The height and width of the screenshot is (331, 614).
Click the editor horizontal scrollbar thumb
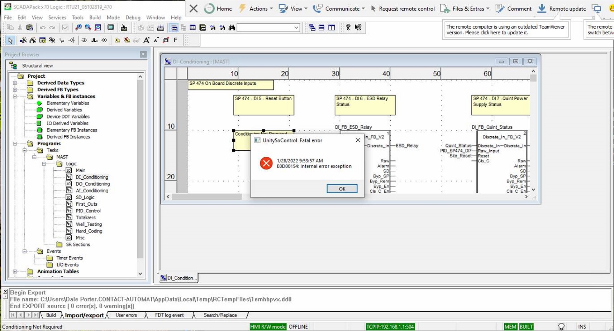pos(207,197)
